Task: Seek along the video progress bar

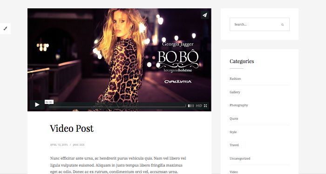Action: 117,106
